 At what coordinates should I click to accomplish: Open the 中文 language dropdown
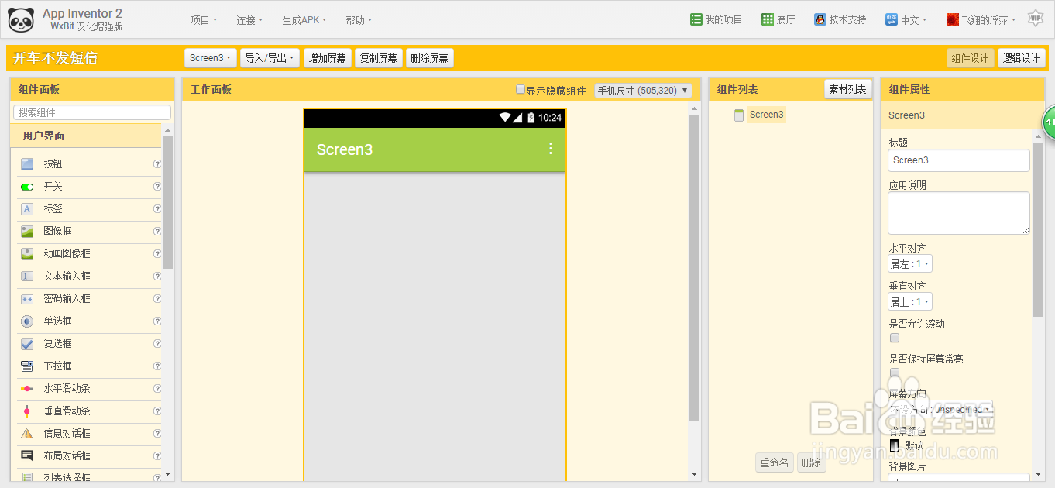tap(907, 20)
